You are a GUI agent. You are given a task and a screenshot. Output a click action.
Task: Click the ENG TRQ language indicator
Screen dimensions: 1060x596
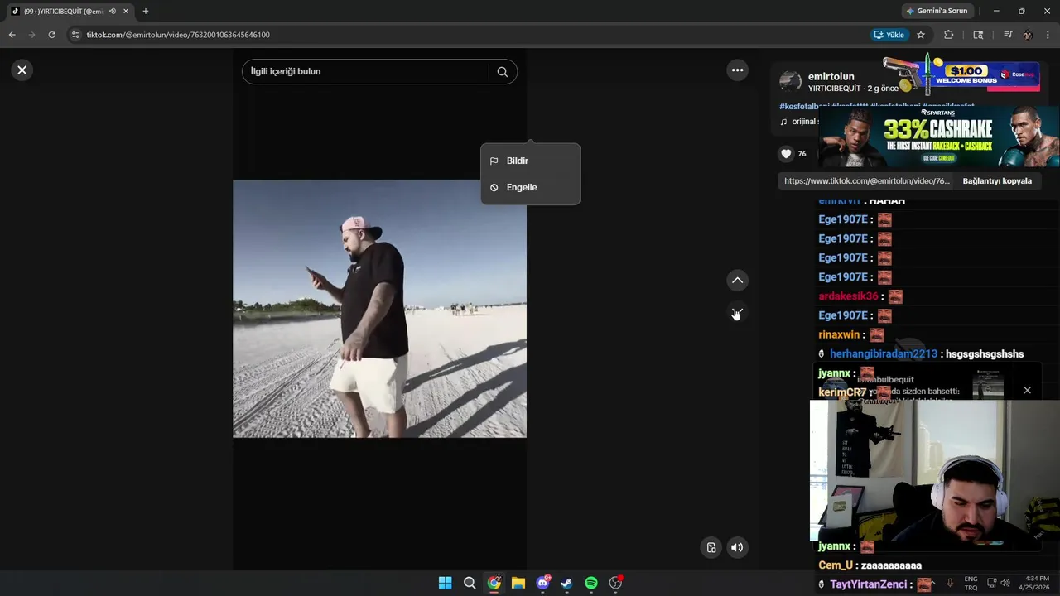tap(971, 583)
